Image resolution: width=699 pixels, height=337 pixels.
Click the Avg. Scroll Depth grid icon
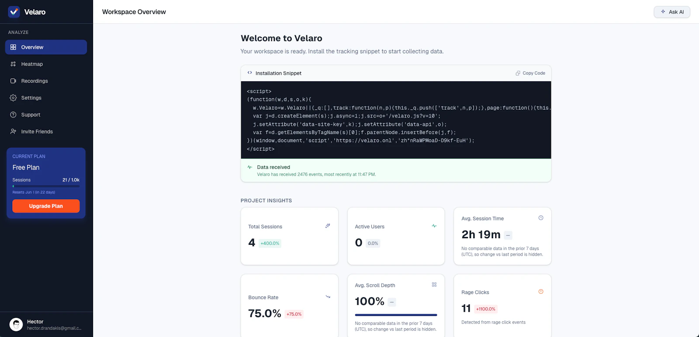tap(434, 285)
